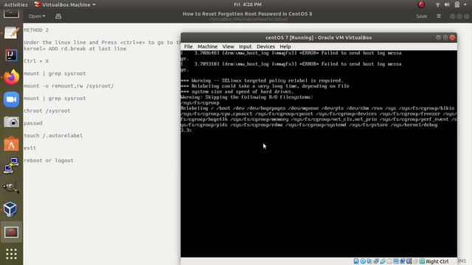
Task: Click the recording icon in VirtualBox status bar
Action: tap(403, 261)
